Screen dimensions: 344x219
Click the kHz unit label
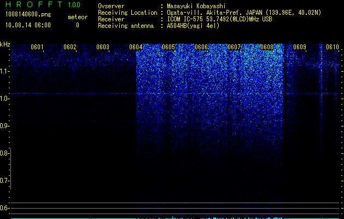point(5,44)
